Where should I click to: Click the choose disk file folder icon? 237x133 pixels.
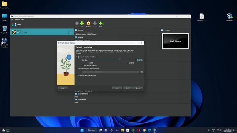coord(141,72)
